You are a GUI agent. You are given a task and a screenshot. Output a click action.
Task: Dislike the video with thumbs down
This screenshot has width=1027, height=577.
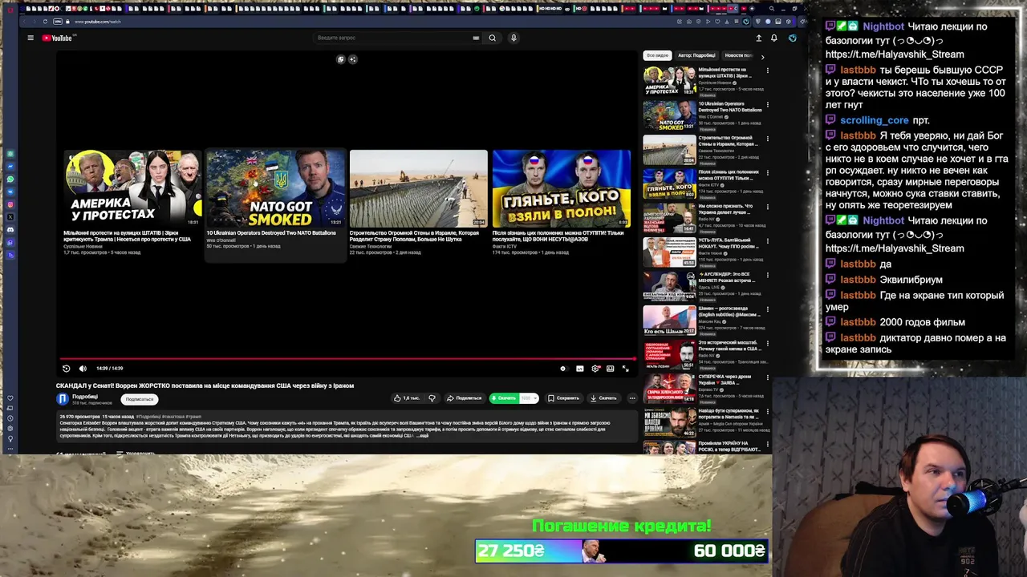(432, 398)
